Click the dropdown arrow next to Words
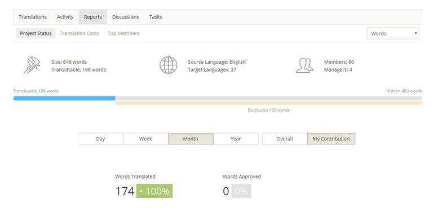 click(x=416, y=33)
